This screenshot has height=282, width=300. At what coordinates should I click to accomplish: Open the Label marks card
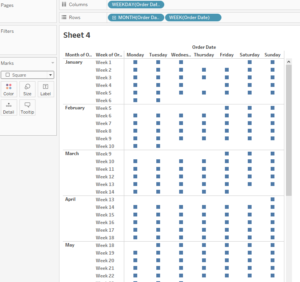(x=46, y=89)
